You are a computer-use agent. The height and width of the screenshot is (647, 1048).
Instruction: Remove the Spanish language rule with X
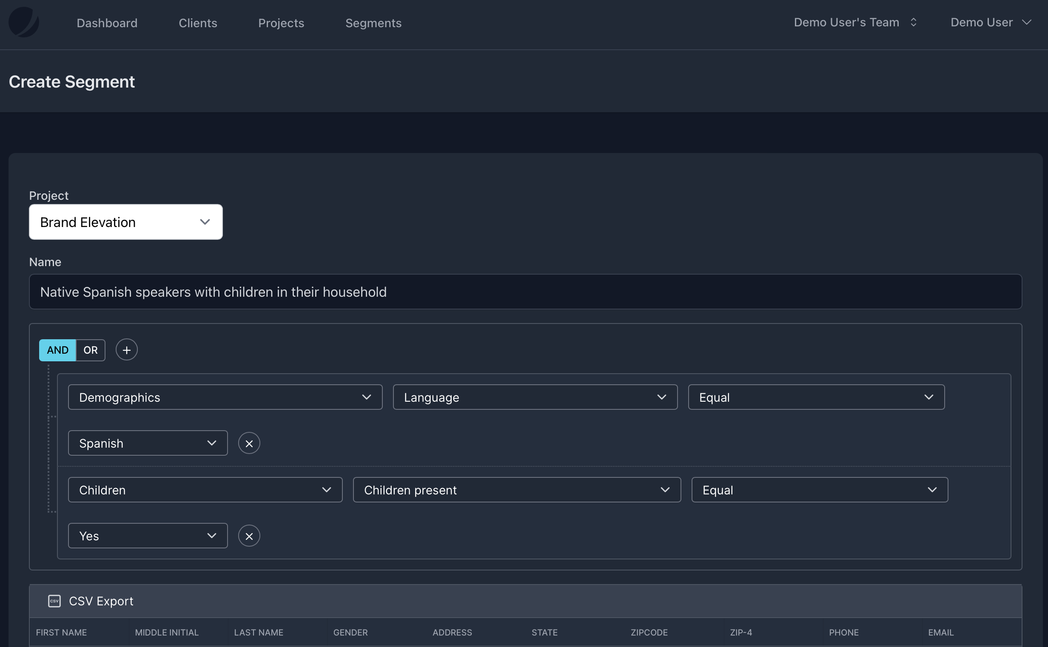point(249,443)
